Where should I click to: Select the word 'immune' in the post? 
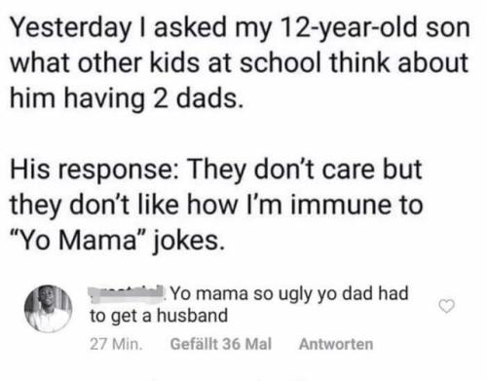point(343,206)
